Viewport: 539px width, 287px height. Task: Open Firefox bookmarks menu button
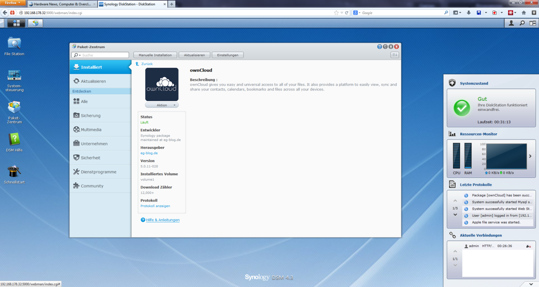(x=457, y=13)
